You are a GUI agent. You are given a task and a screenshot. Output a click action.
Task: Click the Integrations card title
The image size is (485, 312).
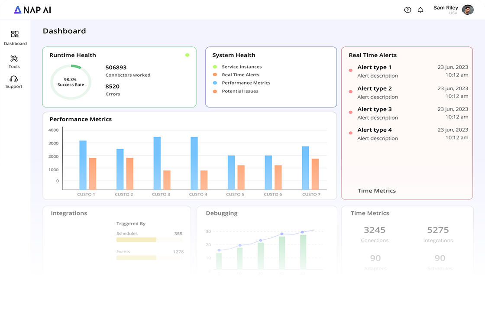[x=69, y=213]
